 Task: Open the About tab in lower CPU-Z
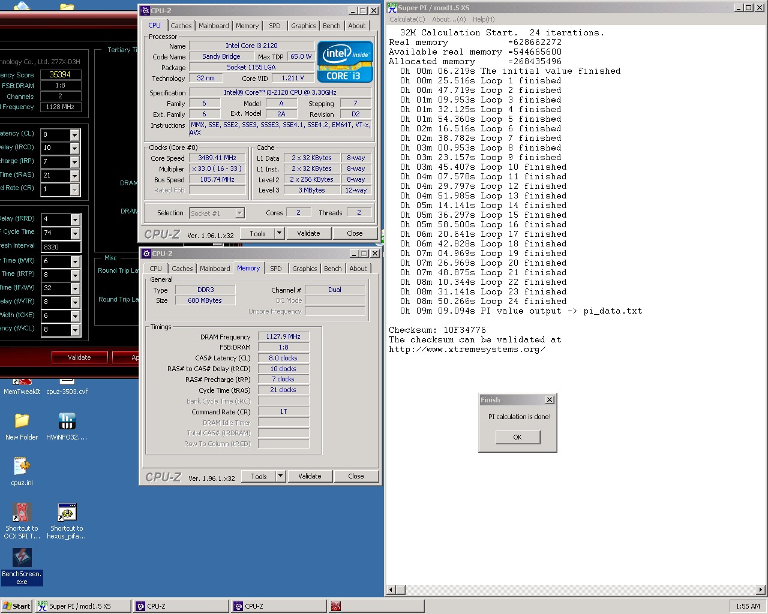coord(358,269)
